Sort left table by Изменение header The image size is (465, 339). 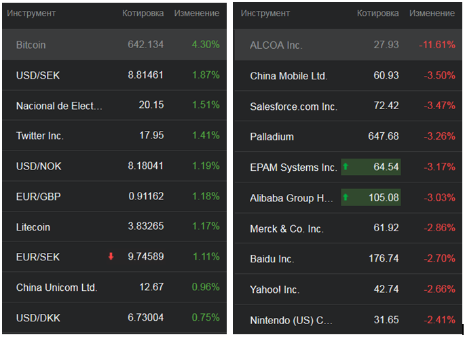[197, 13]
